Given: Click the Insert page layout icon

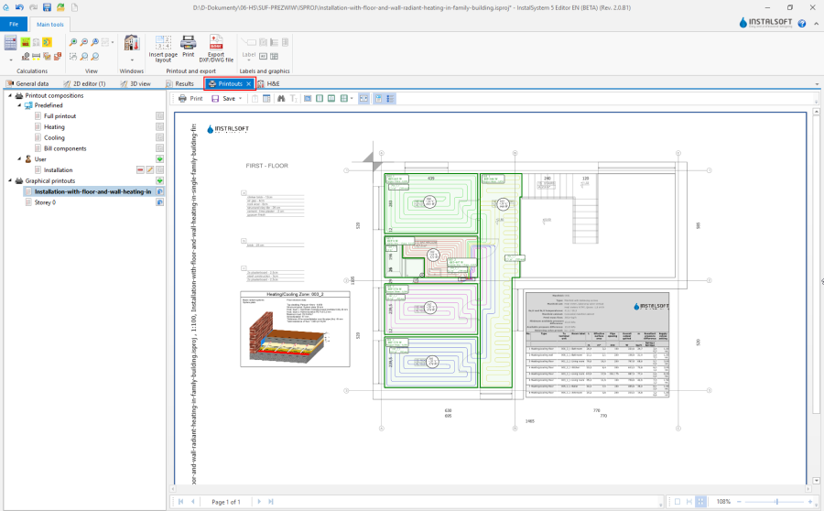Looking at the screenshot, I should tap(163, 42).
